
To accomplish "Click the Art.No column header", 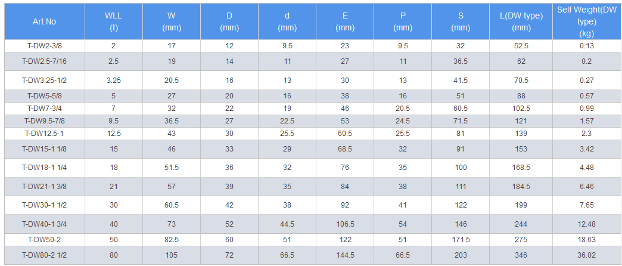I will coord(45,21).
